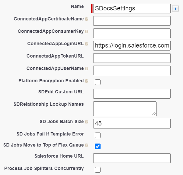Open help icon for ConnectedAppCertificateName
Screen dimensions: 183x175
point(86,19)
